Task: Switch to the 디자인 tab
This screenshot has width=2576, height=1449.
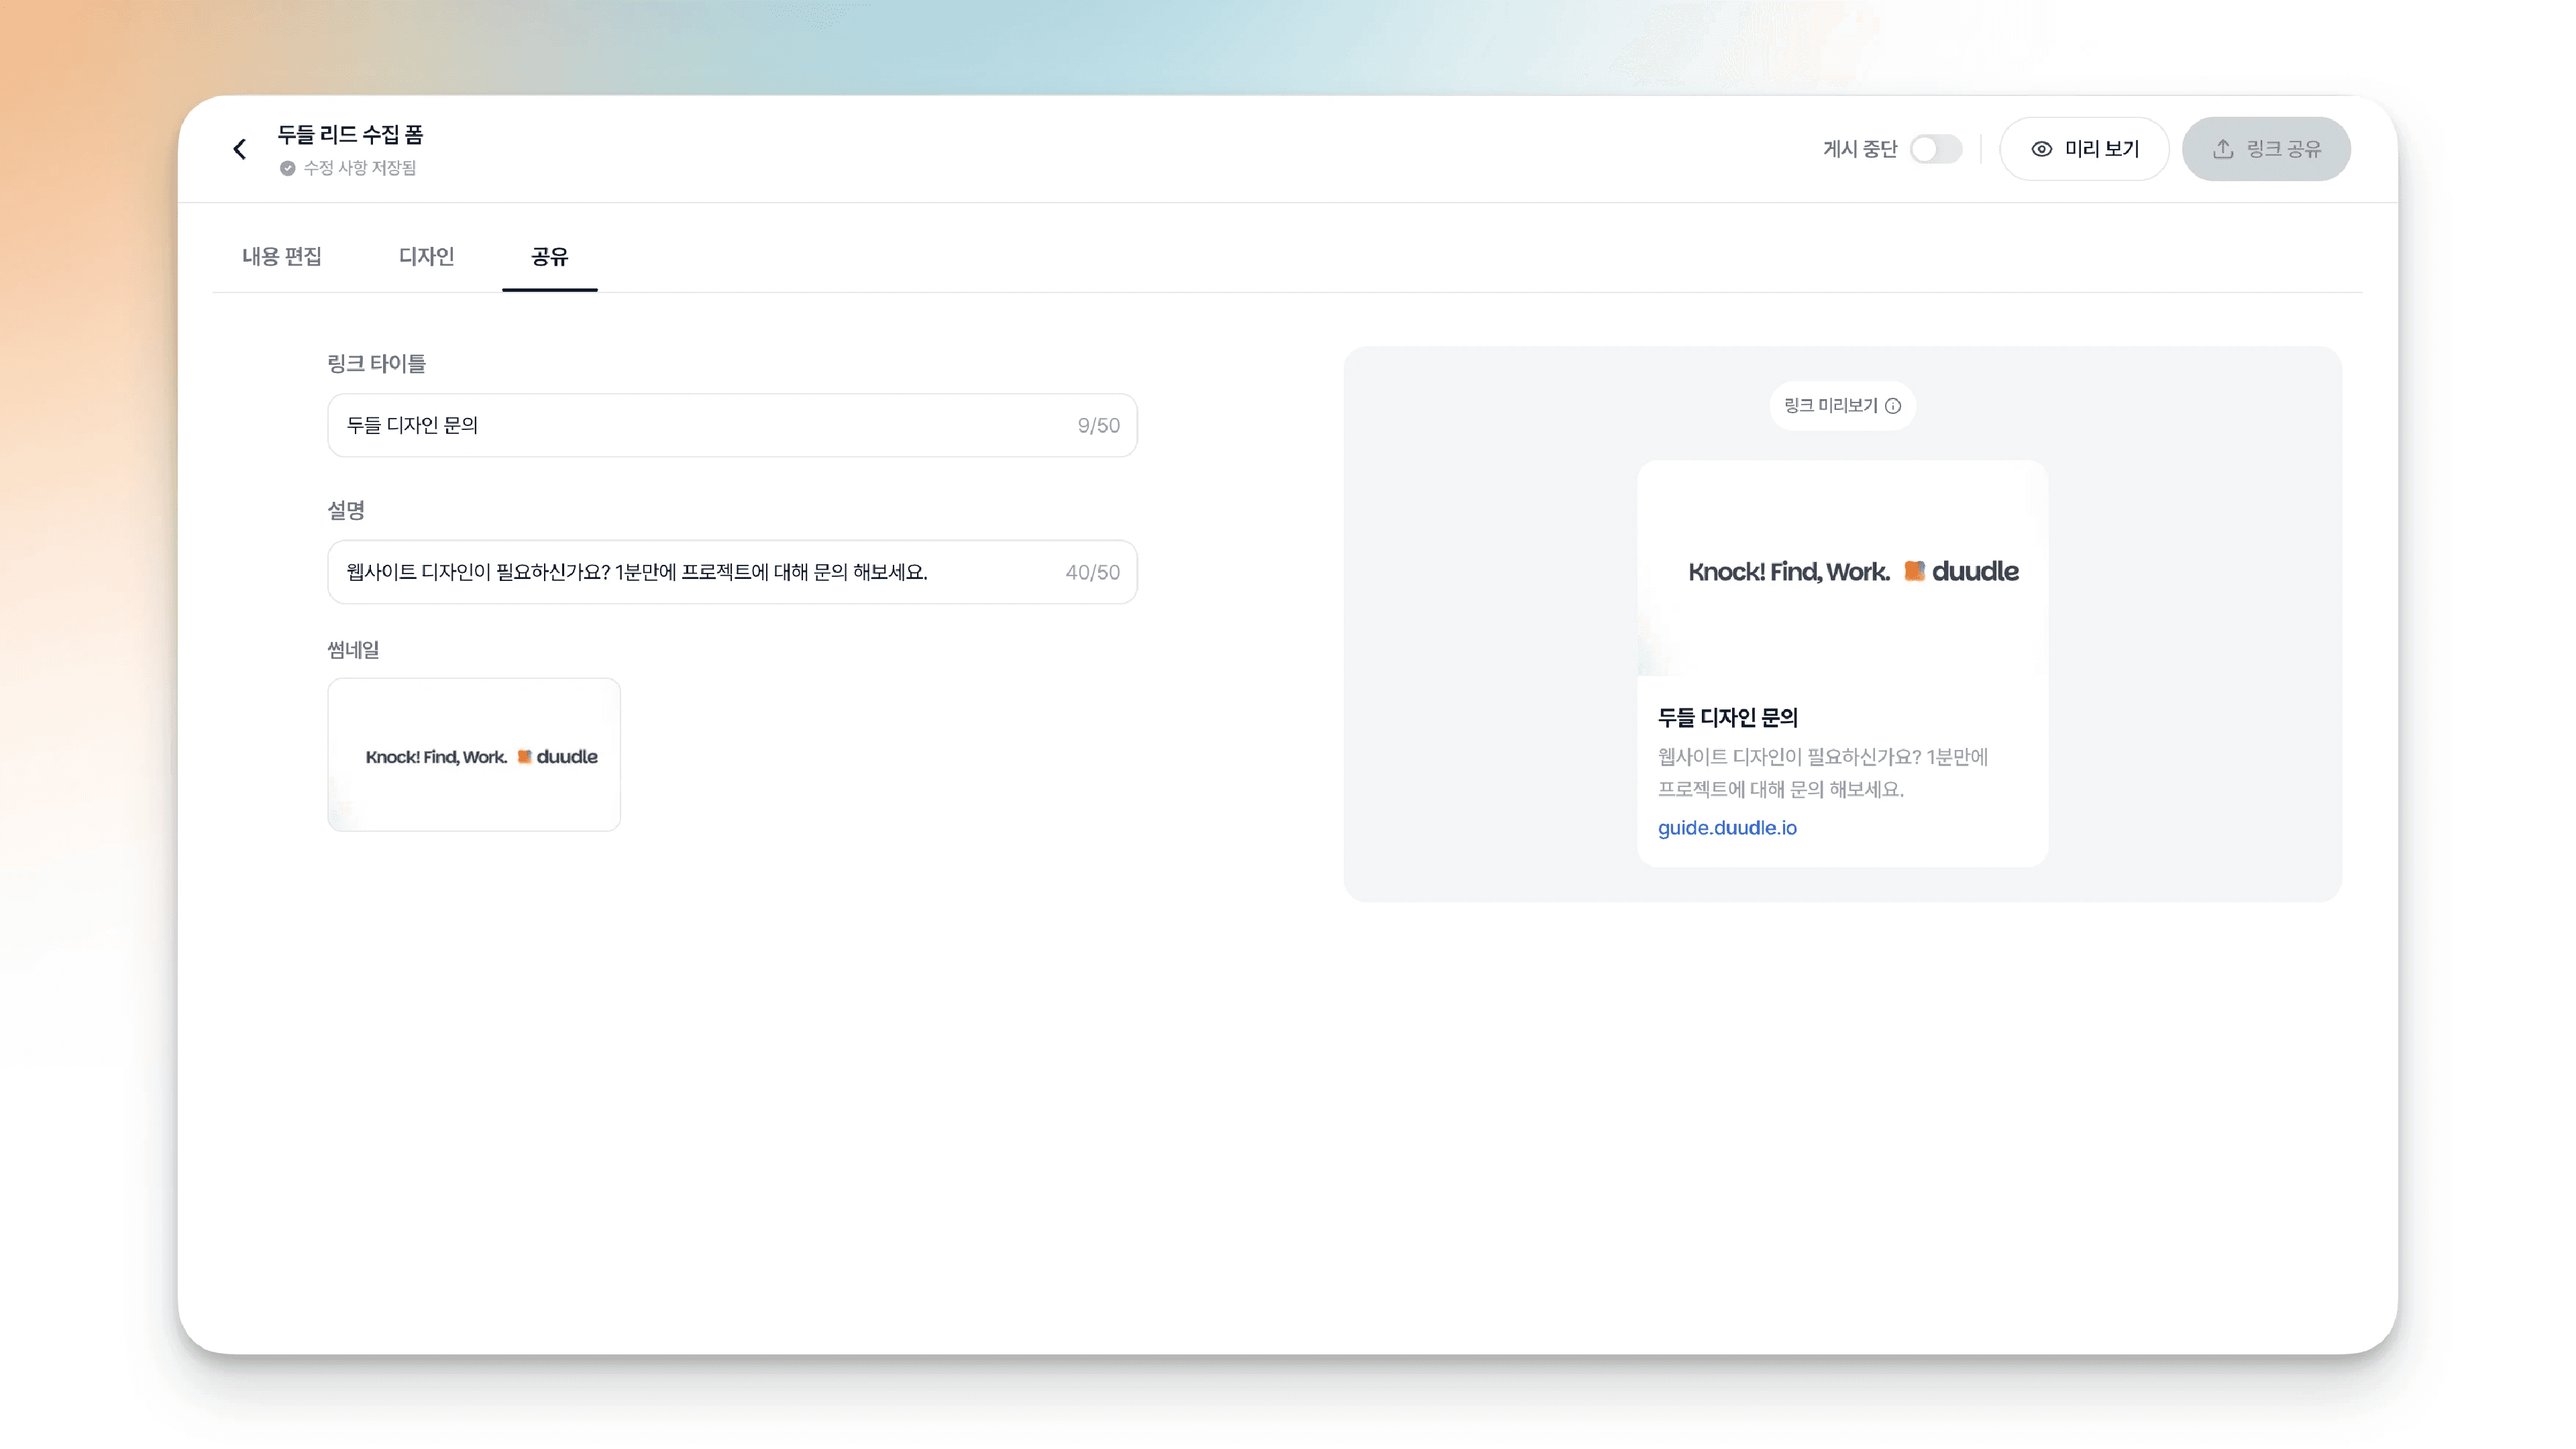Action: pos(427,257)
